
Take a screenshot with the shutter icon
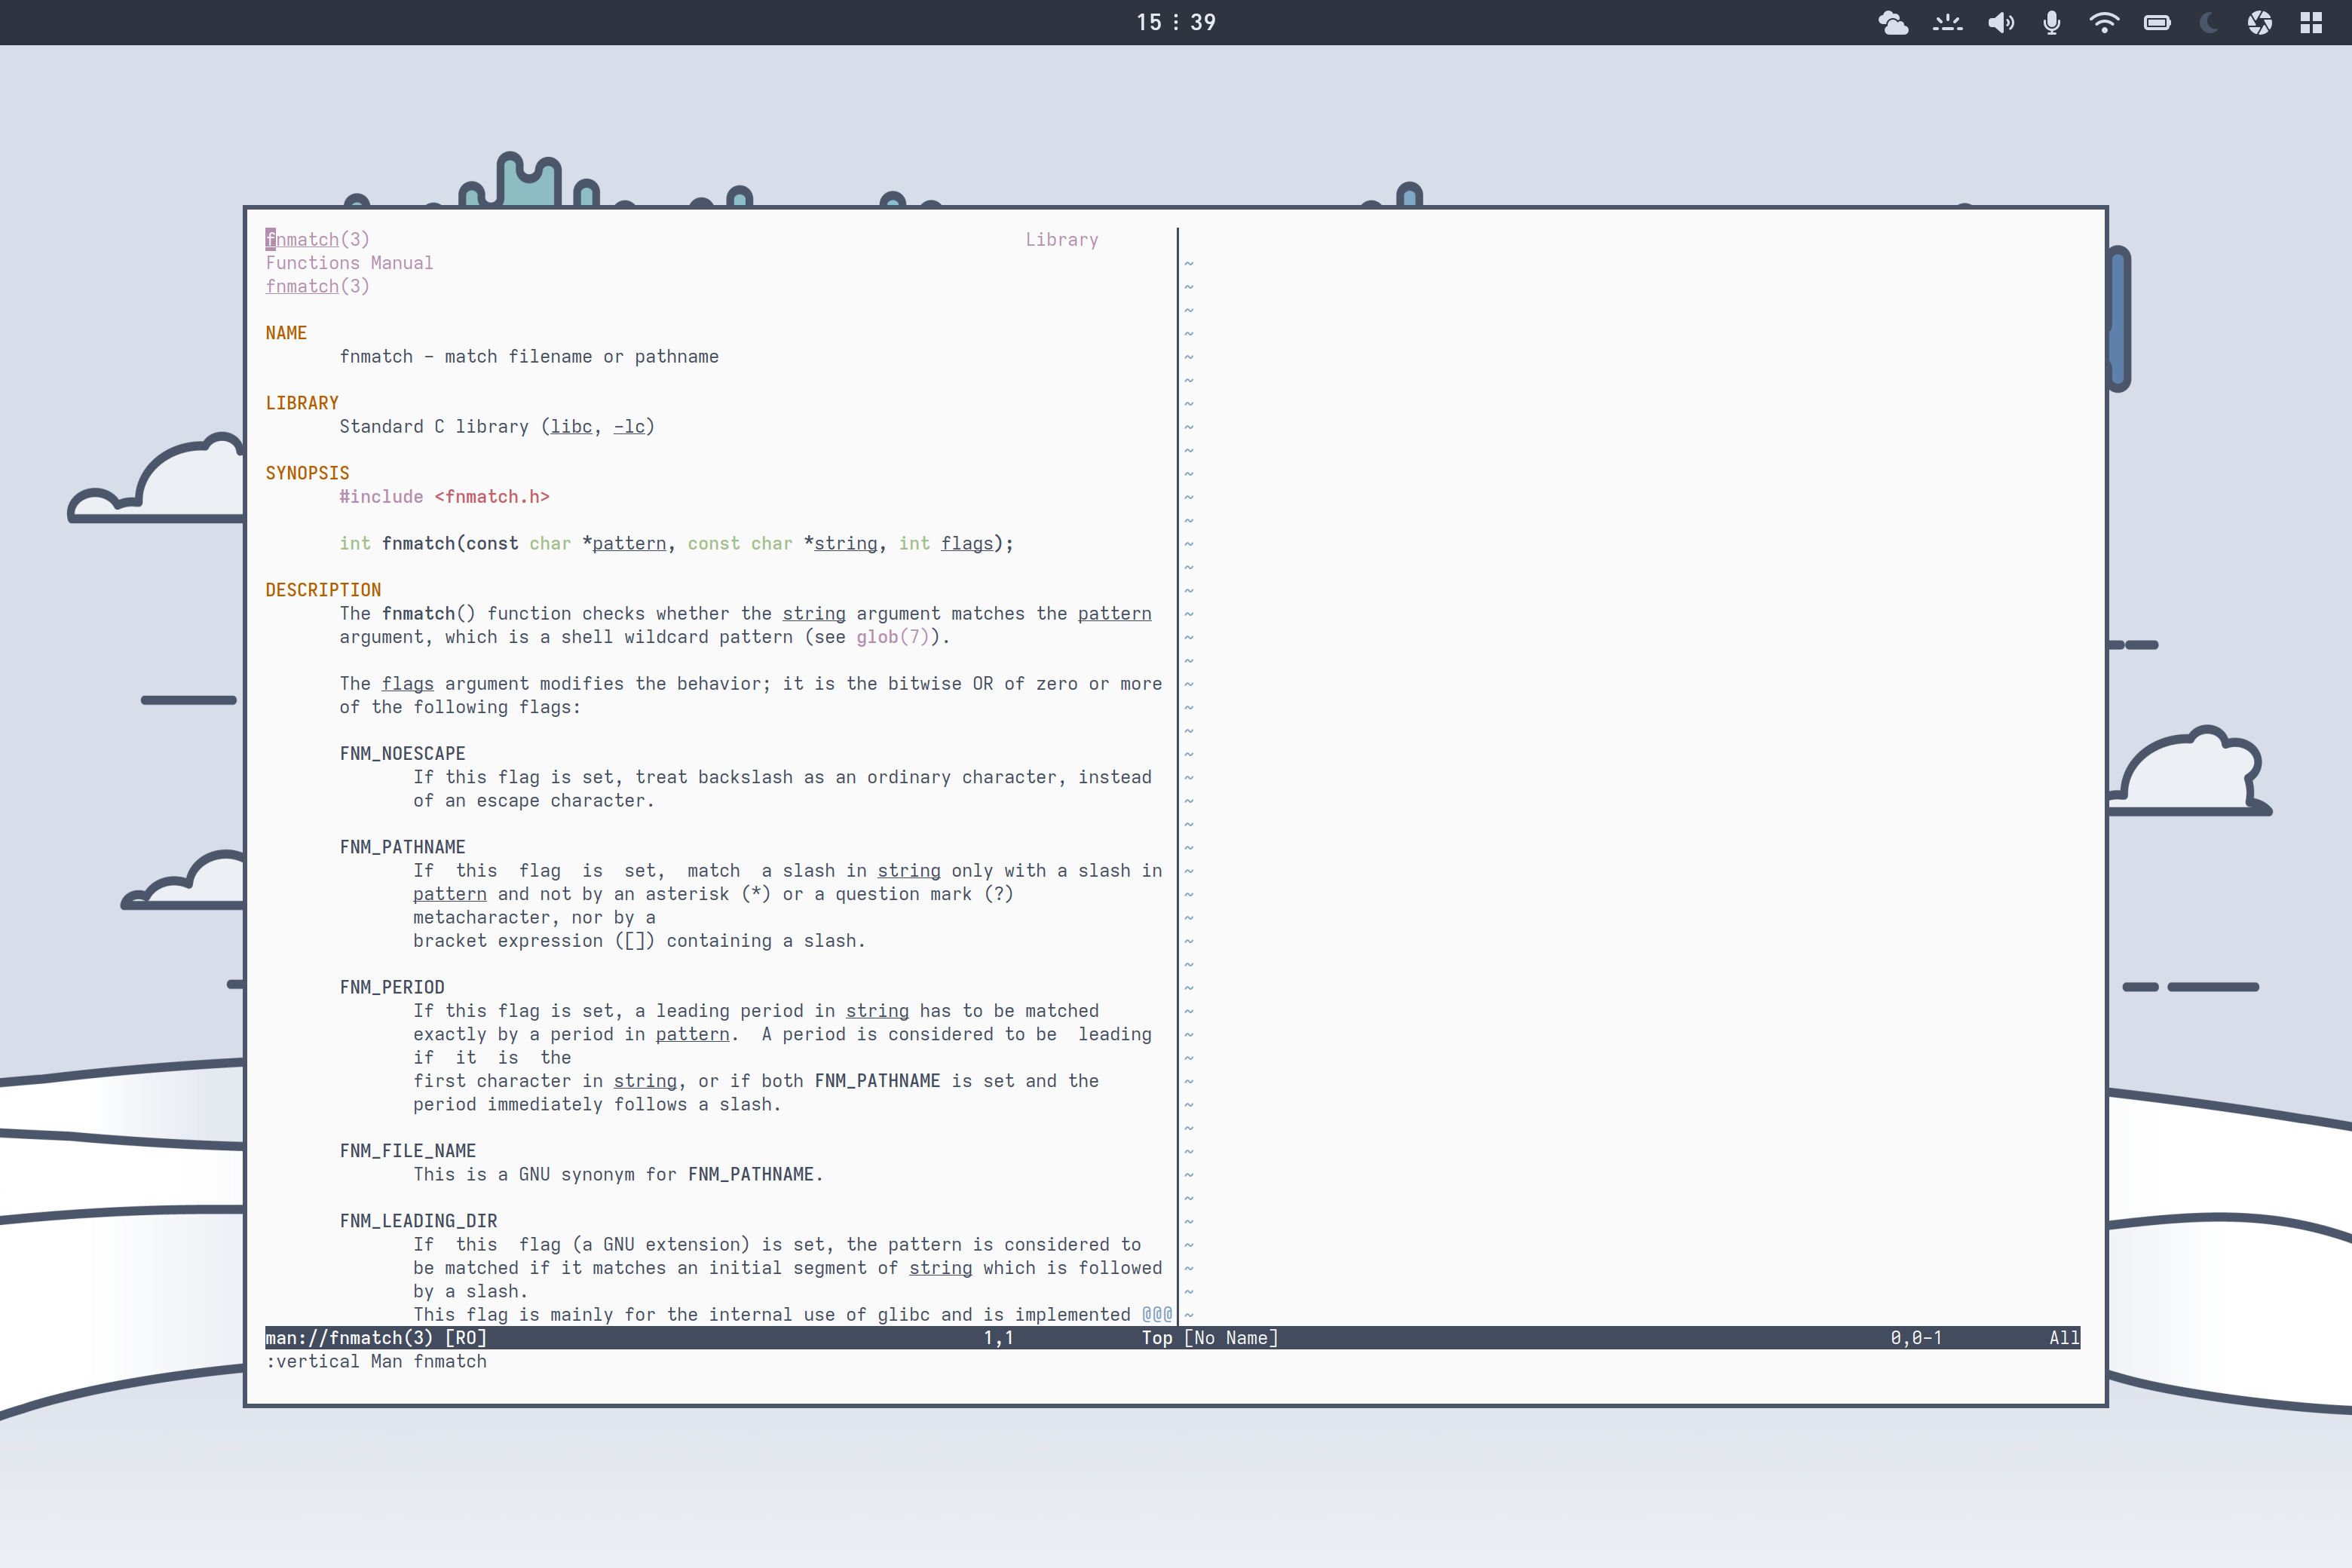[2260, 22]
